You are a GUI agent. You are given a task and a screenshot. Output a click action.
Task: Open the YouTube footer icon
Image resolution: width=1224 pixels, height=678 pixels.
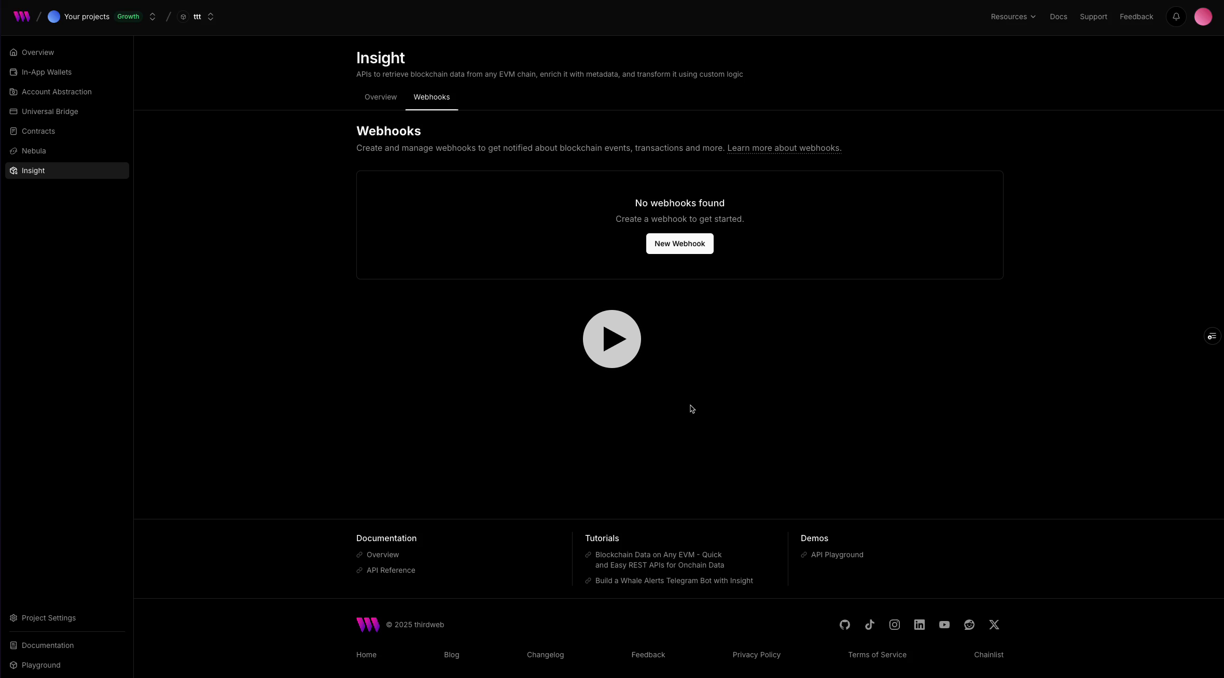point(944,625)
